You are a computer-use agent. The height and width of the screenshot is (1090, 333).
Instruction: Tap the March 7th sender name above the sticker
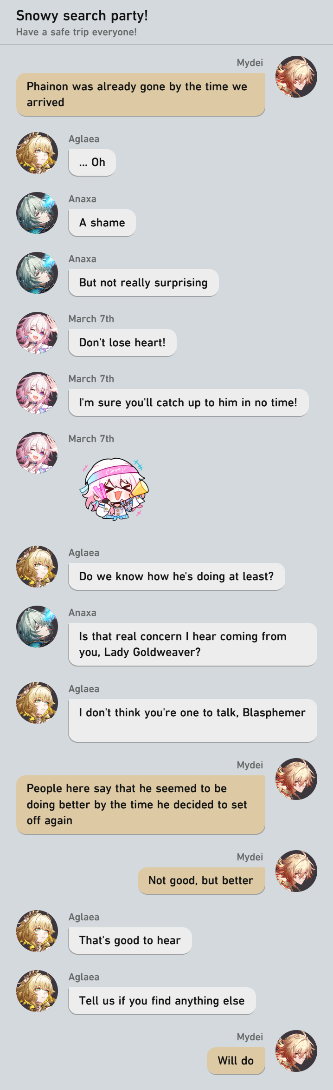91,439
